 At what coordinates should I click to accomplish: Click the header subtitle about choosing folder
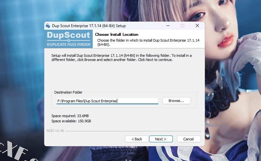tap(148, 42)
